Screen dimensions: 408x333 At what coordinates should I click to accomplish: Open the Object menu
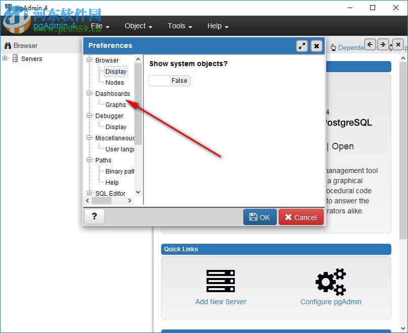pyautogui.click(x=138, y=26)
